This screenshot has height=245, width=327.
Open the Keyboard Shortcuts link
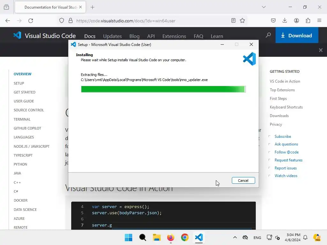pyautogui.click(x=286, y=107)
